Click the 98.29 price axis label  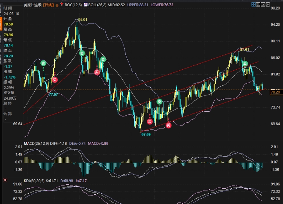(275, 8)
